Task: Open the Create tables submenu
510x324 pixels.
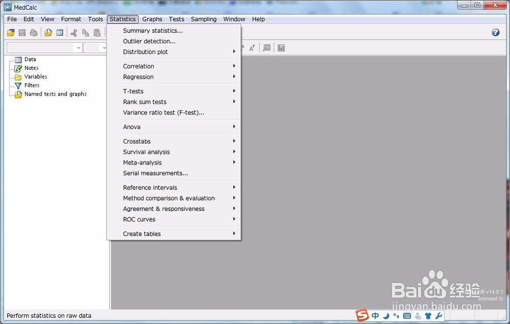Action: (x=179, y=234)
